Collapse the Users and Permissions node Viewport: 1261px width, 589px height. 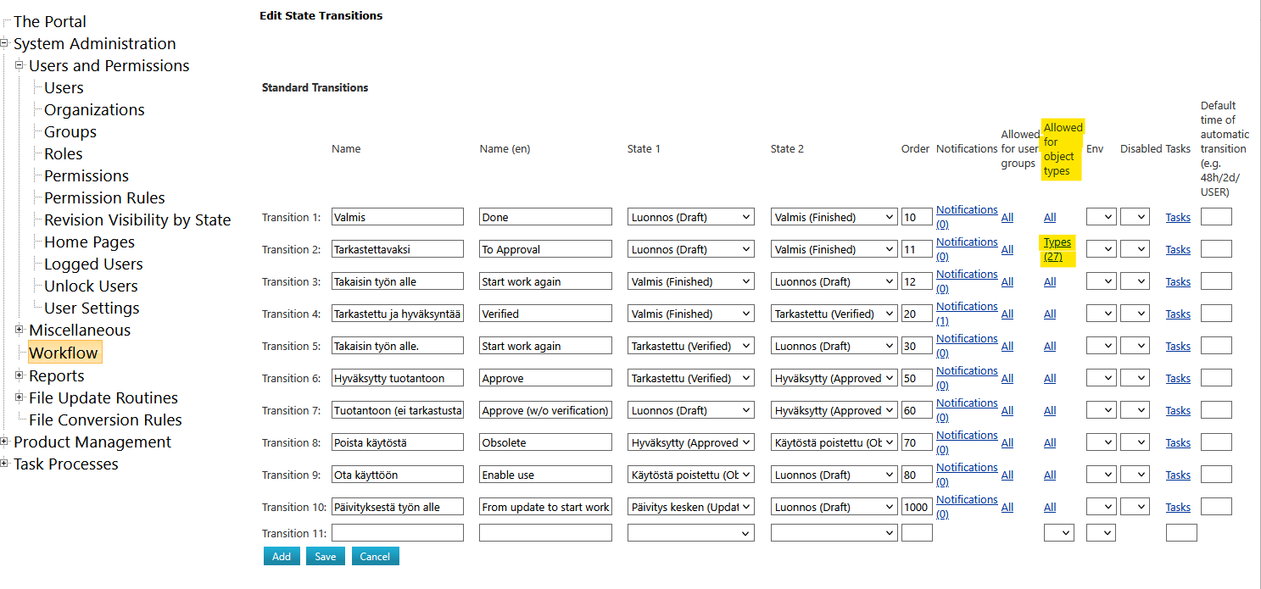tap(20, 65)
